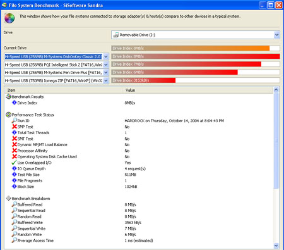
Task: Click the colorful disc icon beside the description
Action: pyautogui.click(x=9, y=18)
